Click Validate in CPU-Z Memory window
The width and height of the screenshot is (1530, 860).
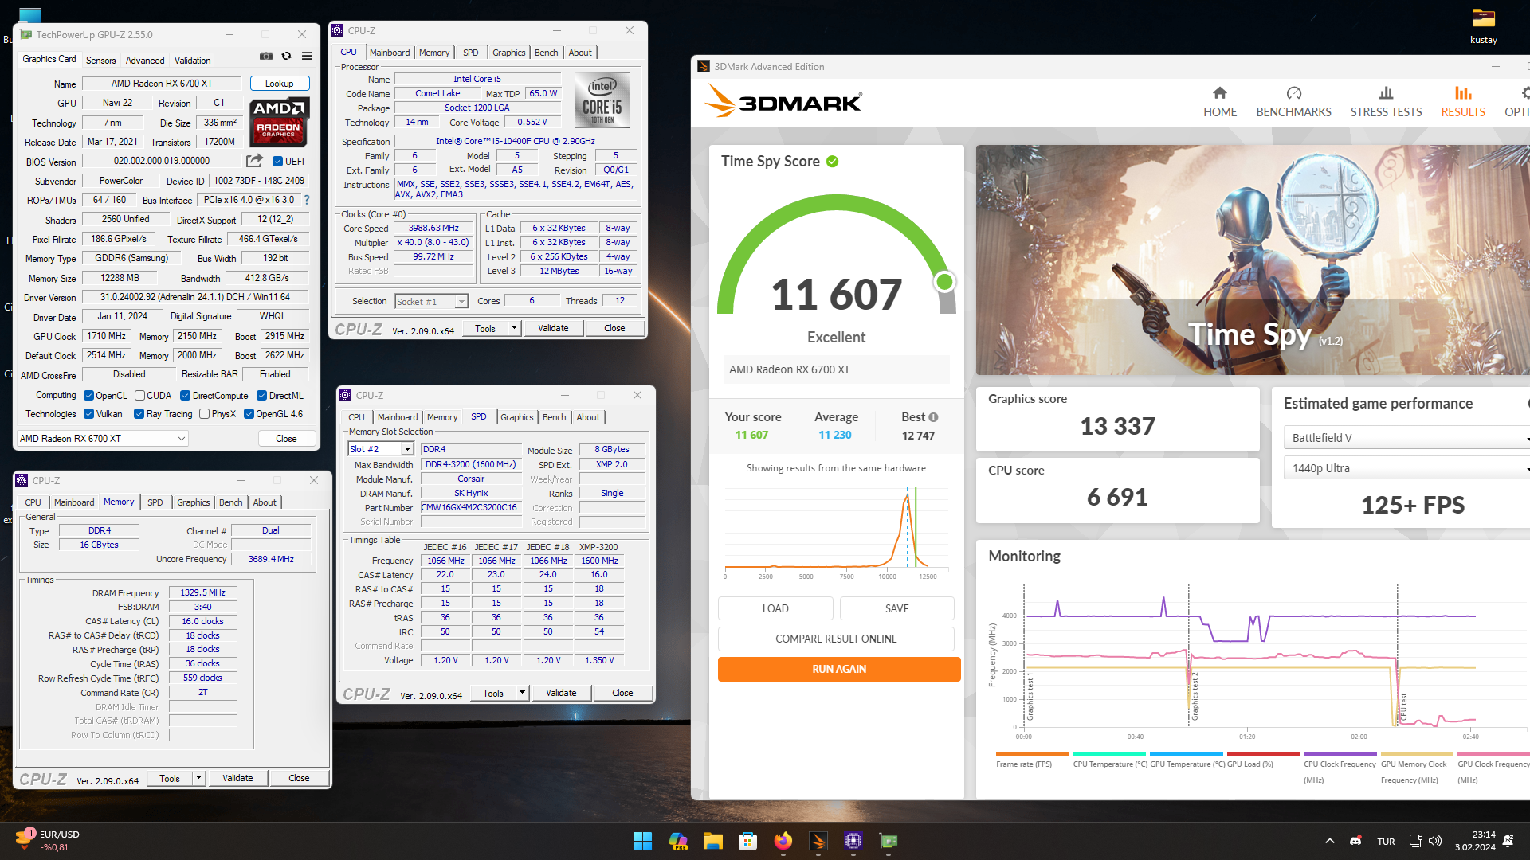237,778
